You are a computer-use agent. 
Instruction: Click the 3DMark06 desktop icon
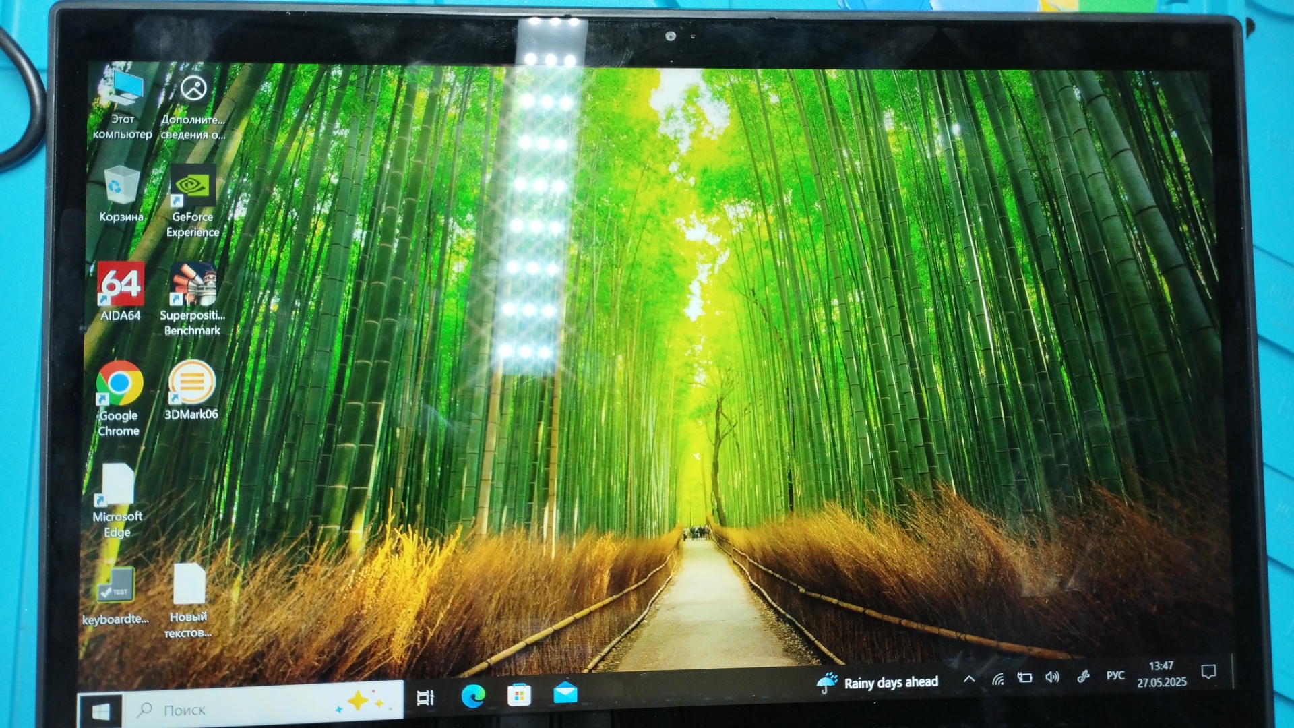pyautogui.click(x=191, y=383)
